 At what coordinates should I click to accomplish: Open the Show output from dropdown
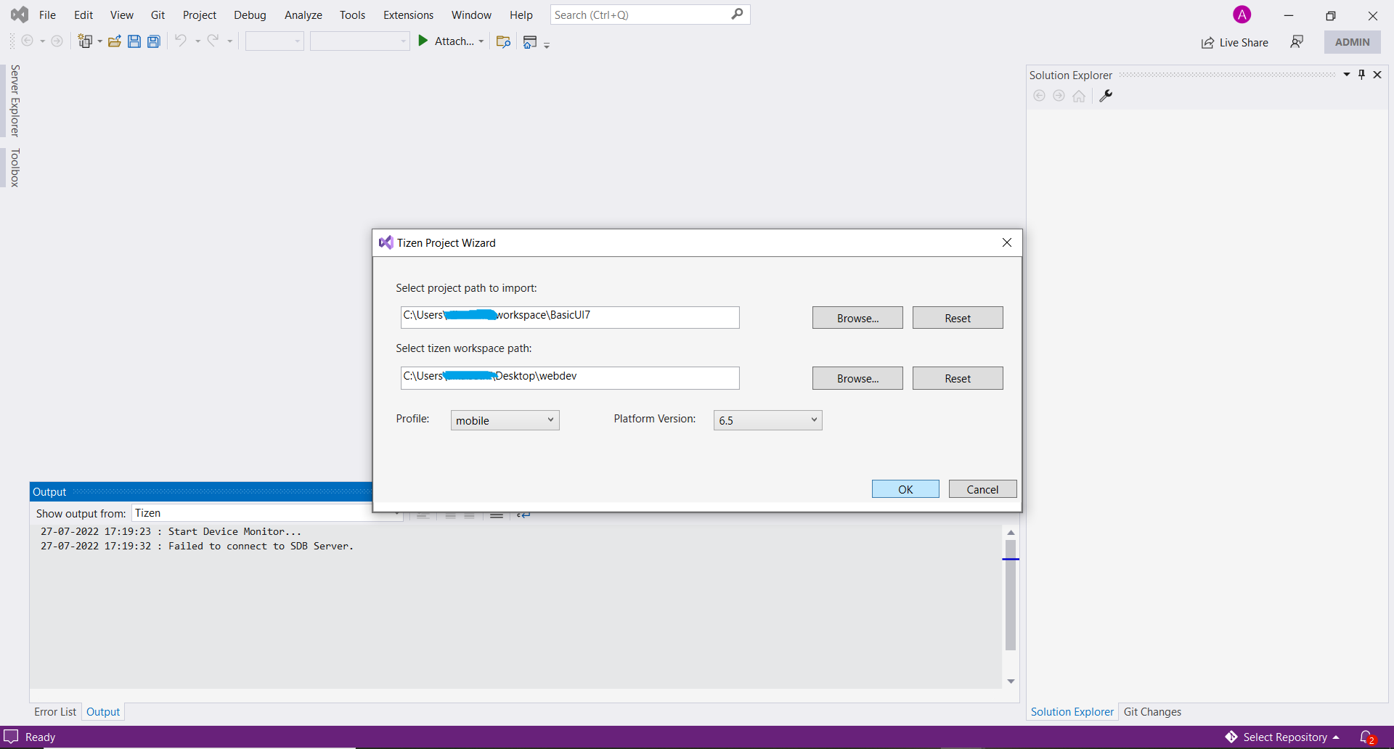point(396,513)
